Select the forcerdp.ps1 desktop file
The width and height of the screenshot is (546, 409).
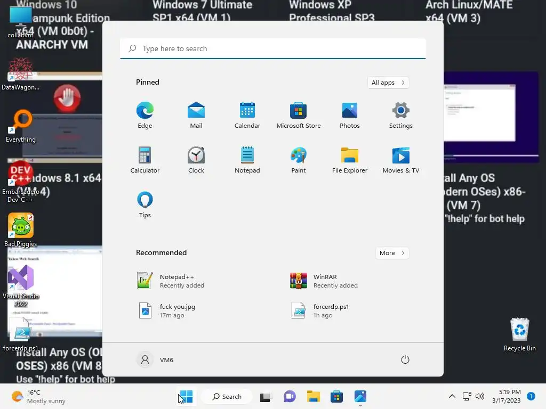(21, 334)
